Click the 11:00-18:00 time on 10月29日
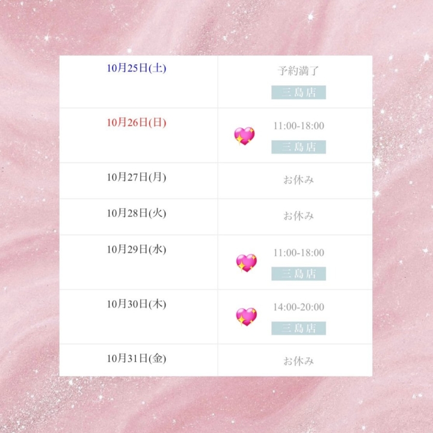This screenshot has height=433, width=433. [298, 253]
